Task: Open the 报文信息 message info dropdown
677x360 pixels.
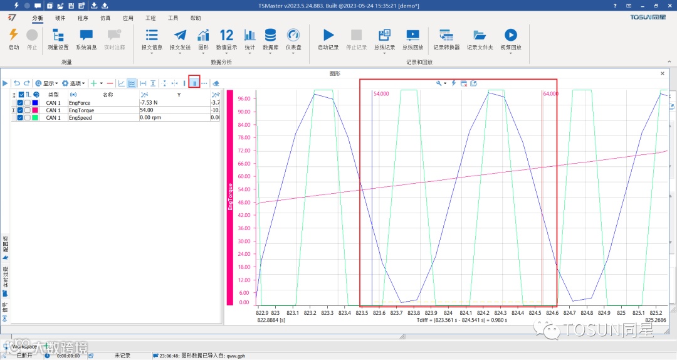Action: coord(152,40)
